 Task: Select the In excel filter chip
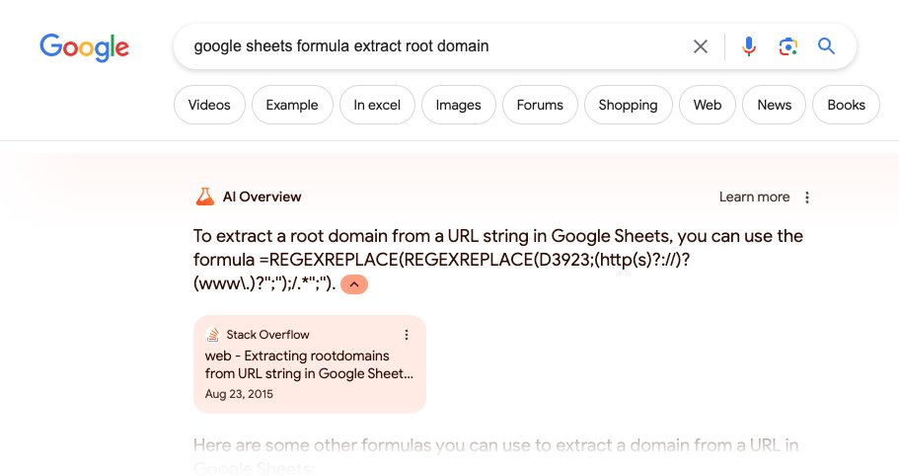377,105
